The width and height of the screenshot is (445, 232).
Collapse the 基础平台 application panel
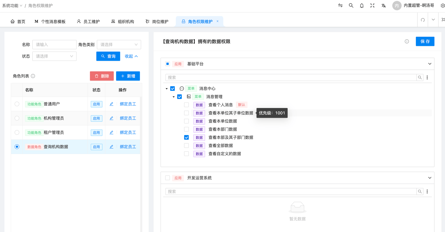tap(430, 64)
